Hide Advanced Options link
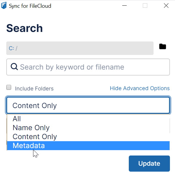This screenshot has height=177, width=175. [140, 88]
